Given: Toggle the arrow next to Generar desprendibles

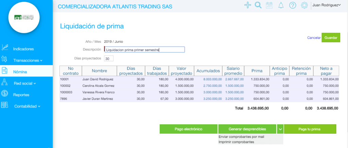Looking at the screenshot, I should 280,129.
